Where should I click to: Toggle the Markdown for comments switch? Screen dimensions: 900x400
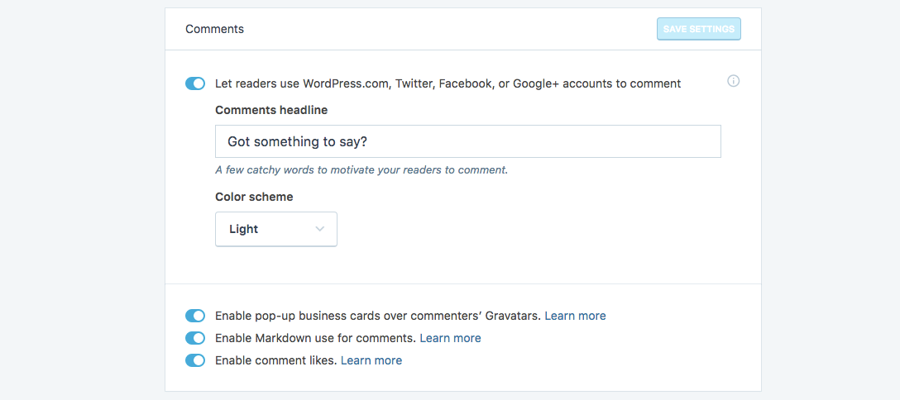tap(195, 338)
